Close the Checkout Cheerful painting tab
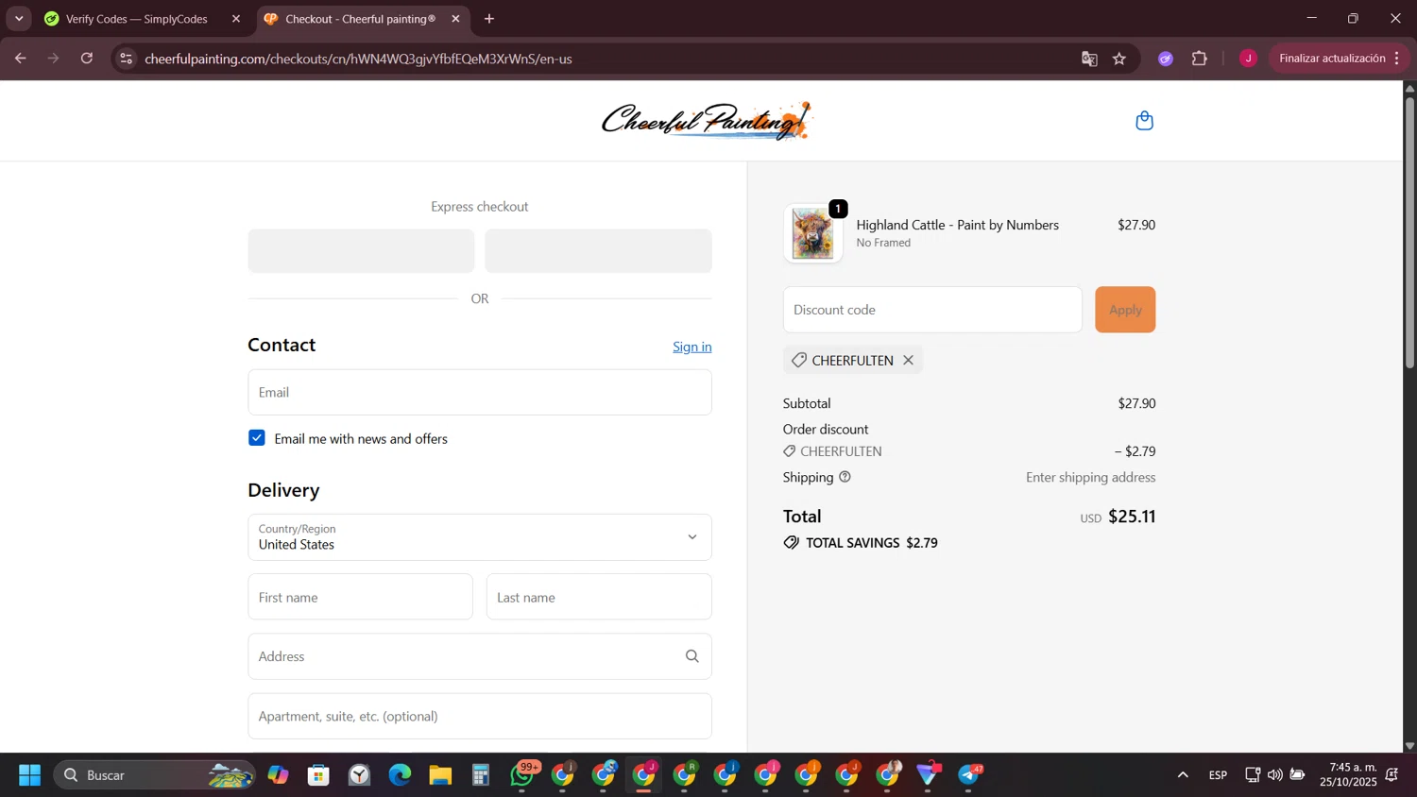 tap(455, 19)
